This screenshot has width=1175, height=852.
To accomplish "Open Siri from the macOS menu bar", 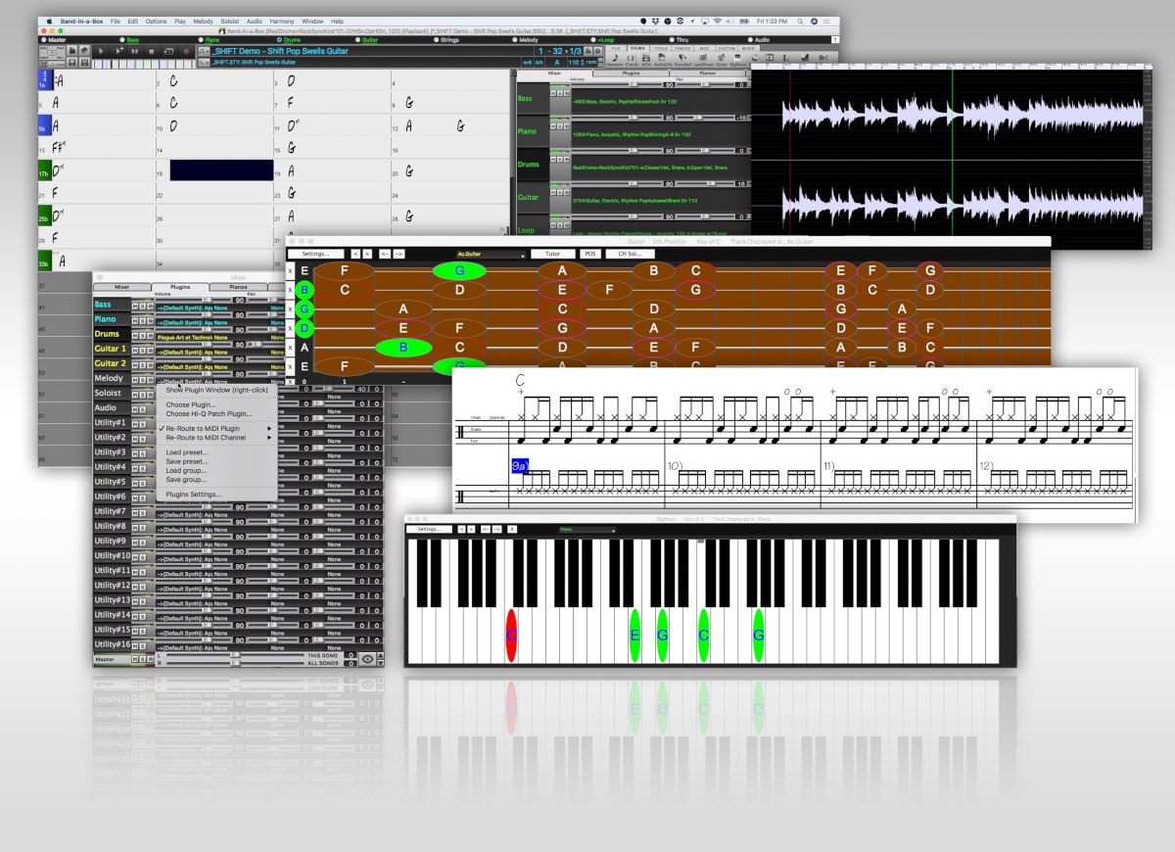I will 814,21.
